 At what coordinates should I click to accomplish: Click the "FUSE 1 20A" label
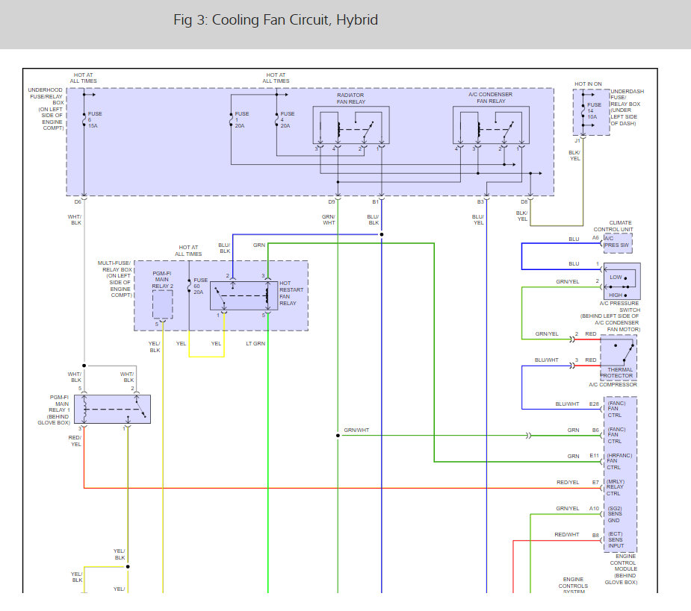tap(241, 119)
